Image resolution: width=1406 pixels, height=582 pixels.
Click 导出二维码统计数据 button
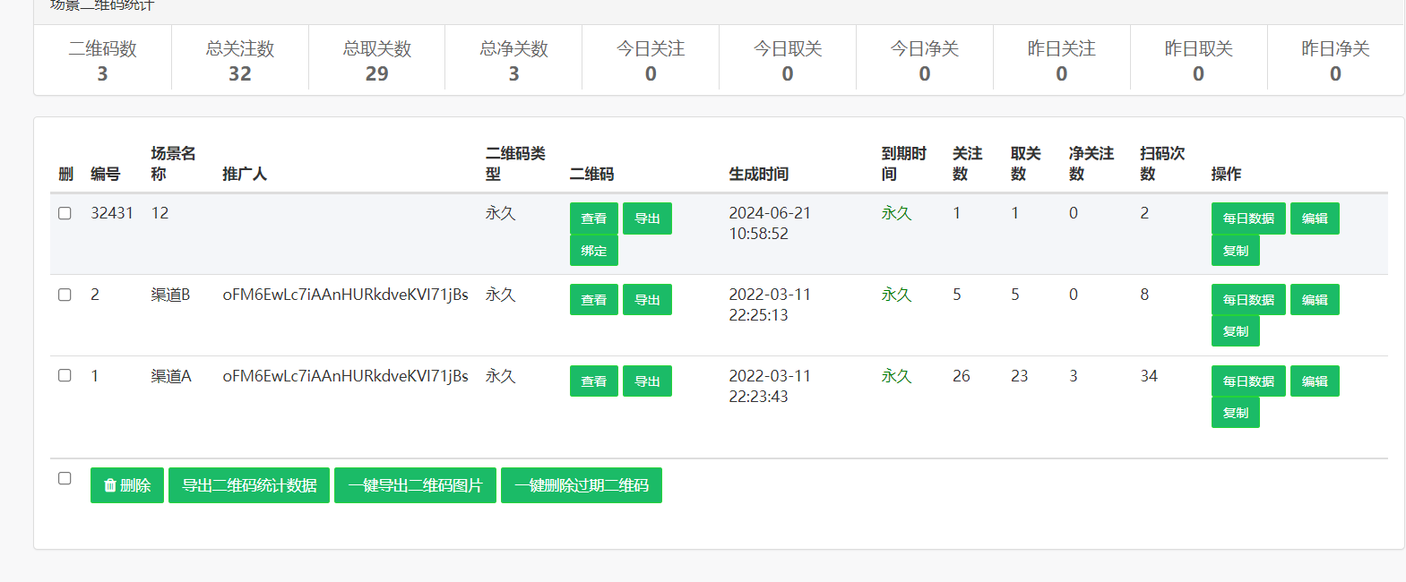(x=249, y=485)
